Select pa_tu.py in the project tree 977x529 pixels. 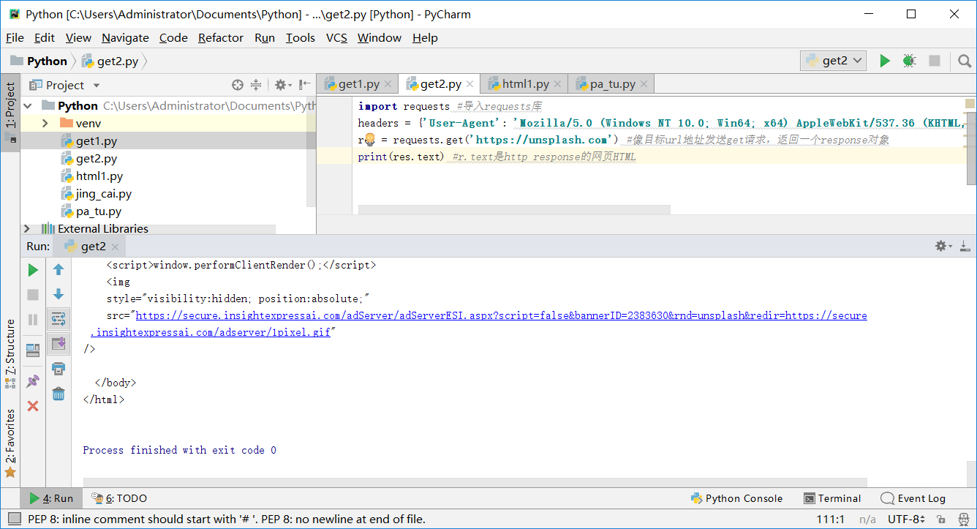[98, 211]
